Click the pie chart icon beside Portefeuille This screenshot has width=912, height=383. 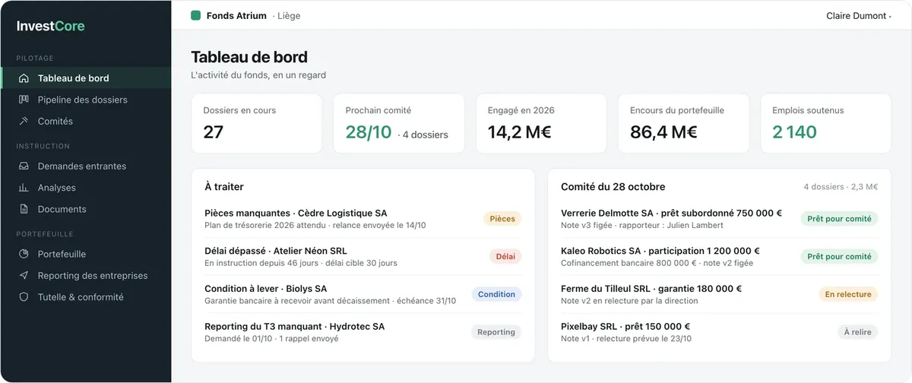24,255
